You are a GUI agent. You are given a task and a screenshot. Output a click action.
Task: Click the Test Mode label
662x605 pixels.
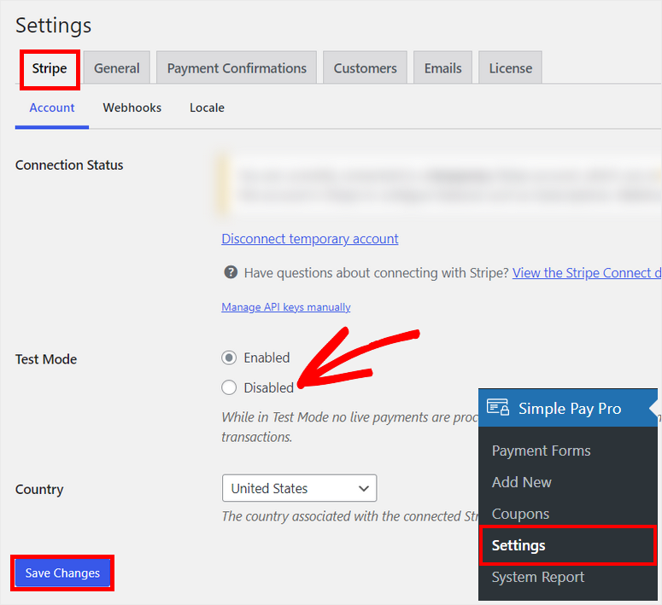[x=46, y=359]
